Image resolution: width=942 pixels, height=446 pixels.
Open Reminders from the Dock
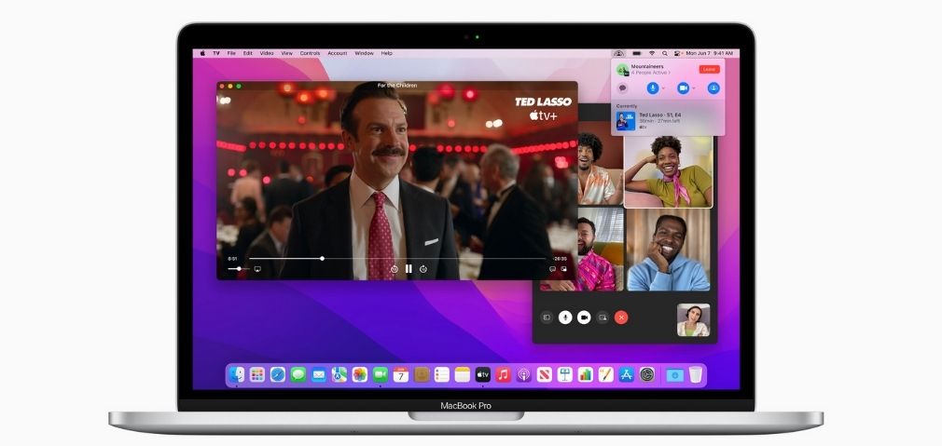[441, 375]
